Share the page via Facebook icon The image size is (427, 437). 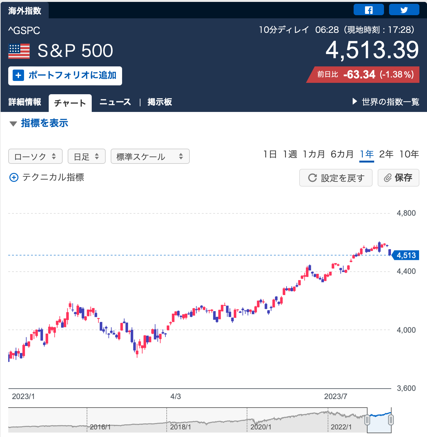tap(368, 10)
